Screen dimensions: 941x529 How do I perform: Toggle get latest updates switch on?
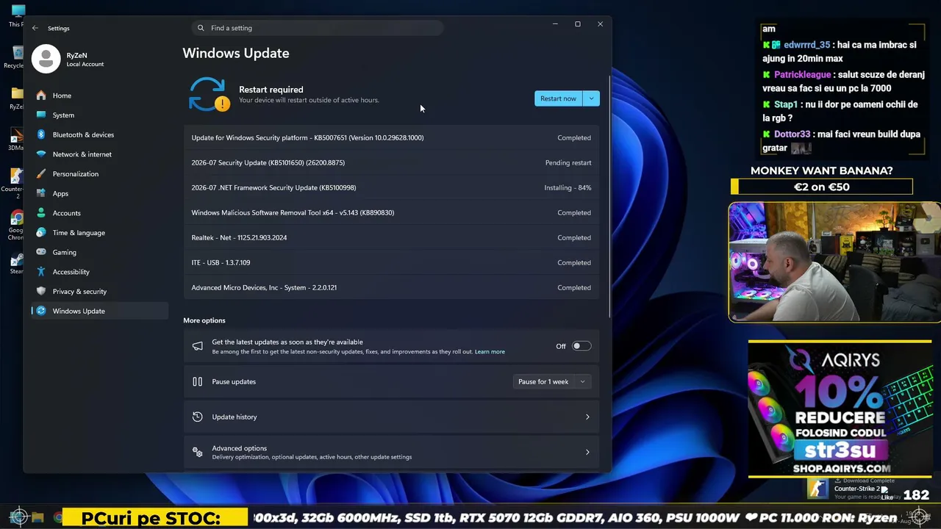pos(582,346)
